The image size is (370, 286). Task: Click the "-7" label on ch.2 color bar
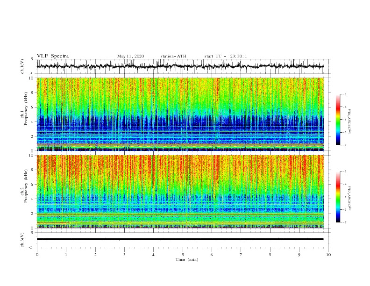point(345,222)
